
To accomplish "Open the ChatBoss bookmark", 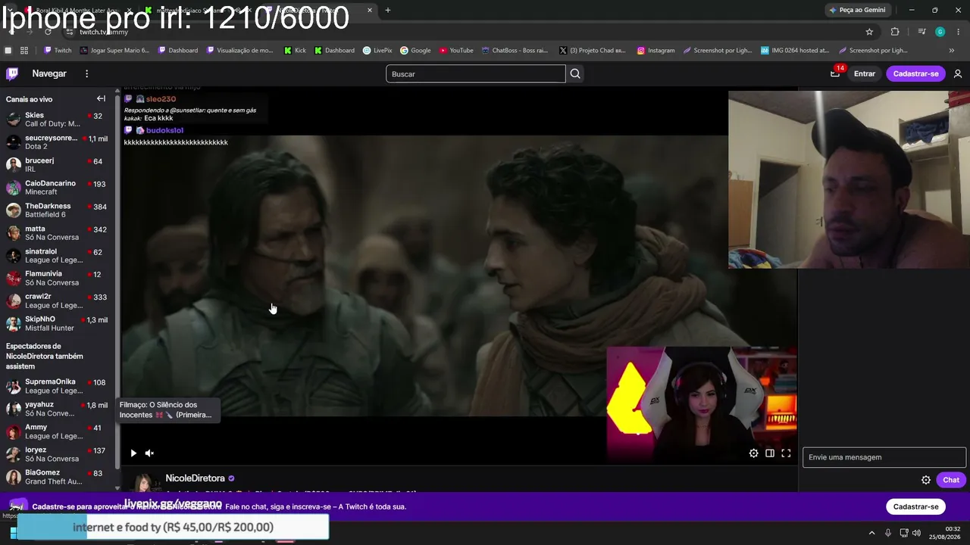I will [x=515, y=51].
